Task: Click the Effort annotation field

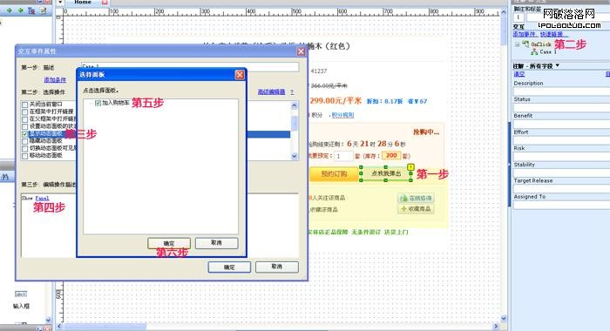Action: coord(562,140)
